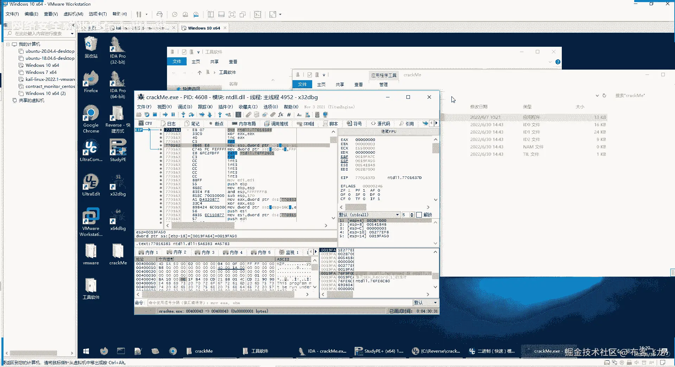Viewport: 675px width, 367px height.
Task: Click the globe icon in x32dbg toolbar
Action: point(325,115)
